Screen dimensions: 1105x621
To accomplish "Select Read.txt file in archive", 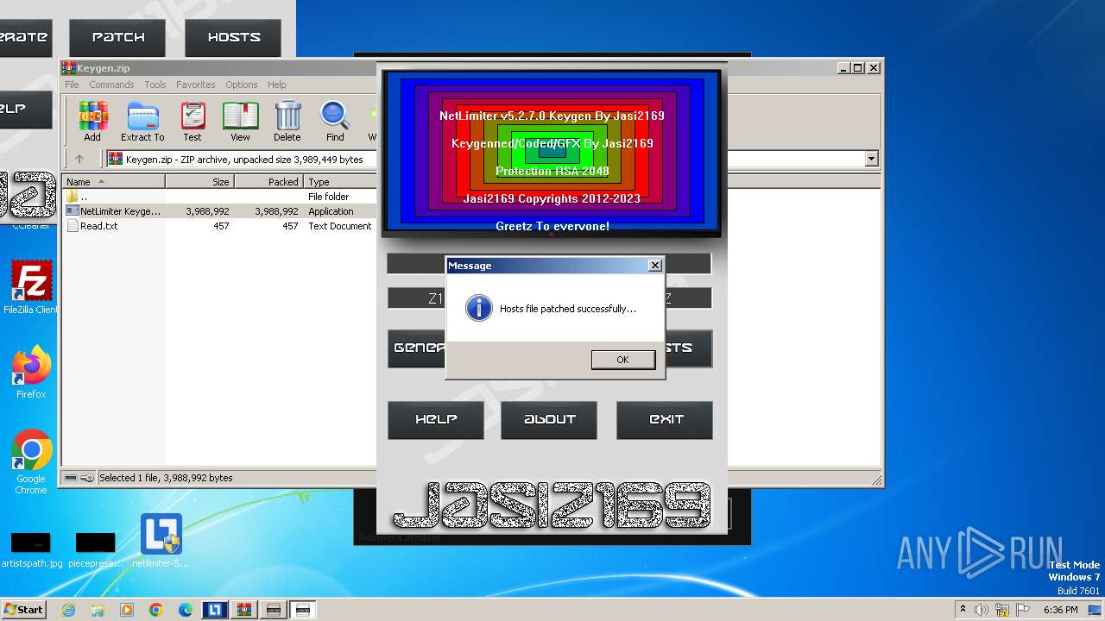I will click(x=219, y=226).
